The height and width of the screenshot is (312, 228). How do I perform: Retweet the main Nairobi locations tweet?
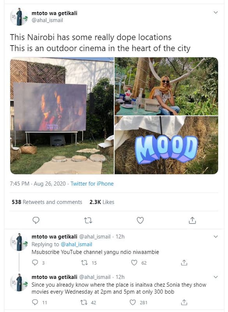tap(88, 220)
